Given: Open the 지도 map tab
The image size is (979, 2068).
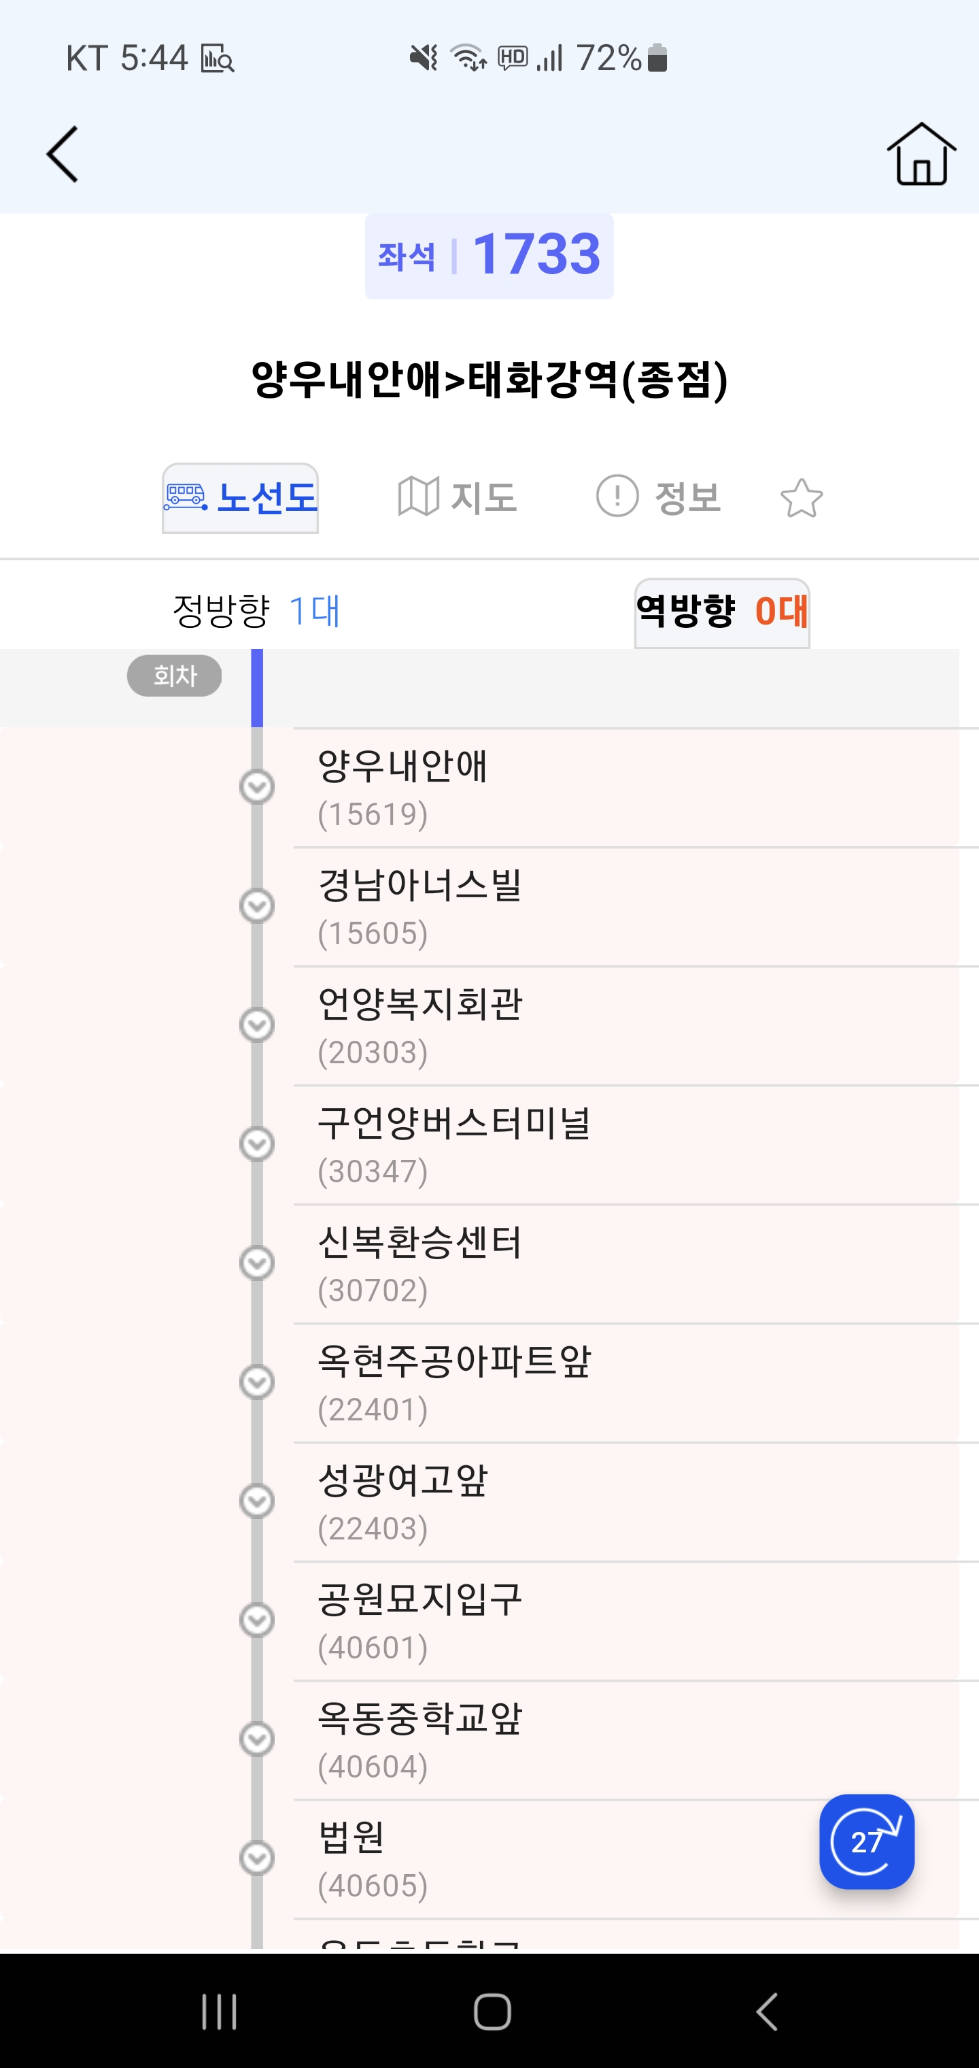Looking at the screenshot, I should pos(457,497).
